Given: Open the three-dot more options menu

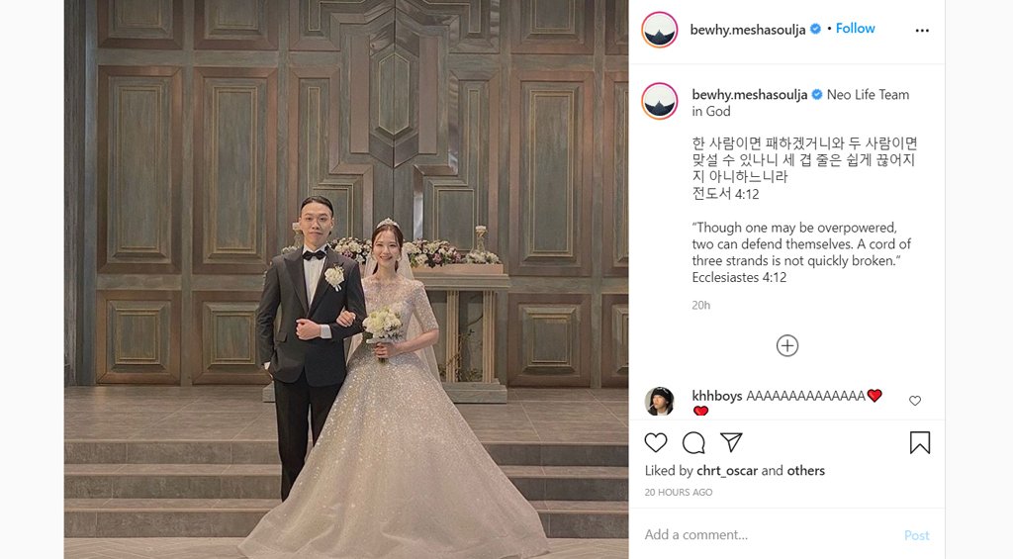Looking at the screenshot, I should (922, 31).
